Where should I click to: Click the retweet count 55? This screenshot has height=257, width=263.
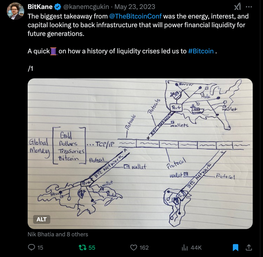click(x=92, y=247)
